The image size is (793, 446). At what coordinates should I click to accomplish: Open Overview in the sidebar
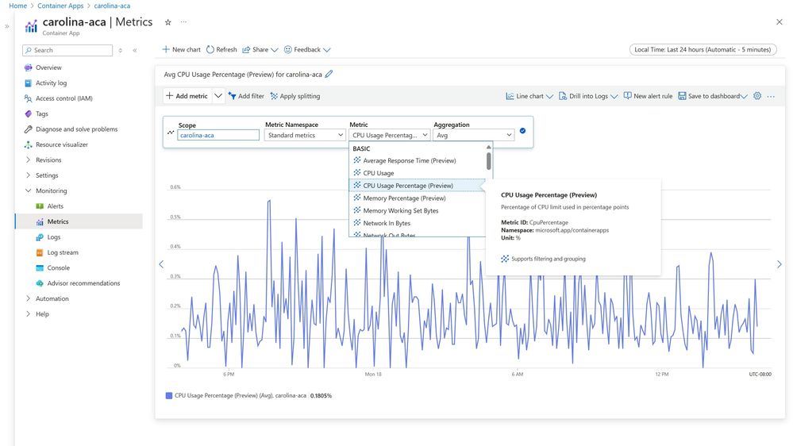[x=48, y=67]
